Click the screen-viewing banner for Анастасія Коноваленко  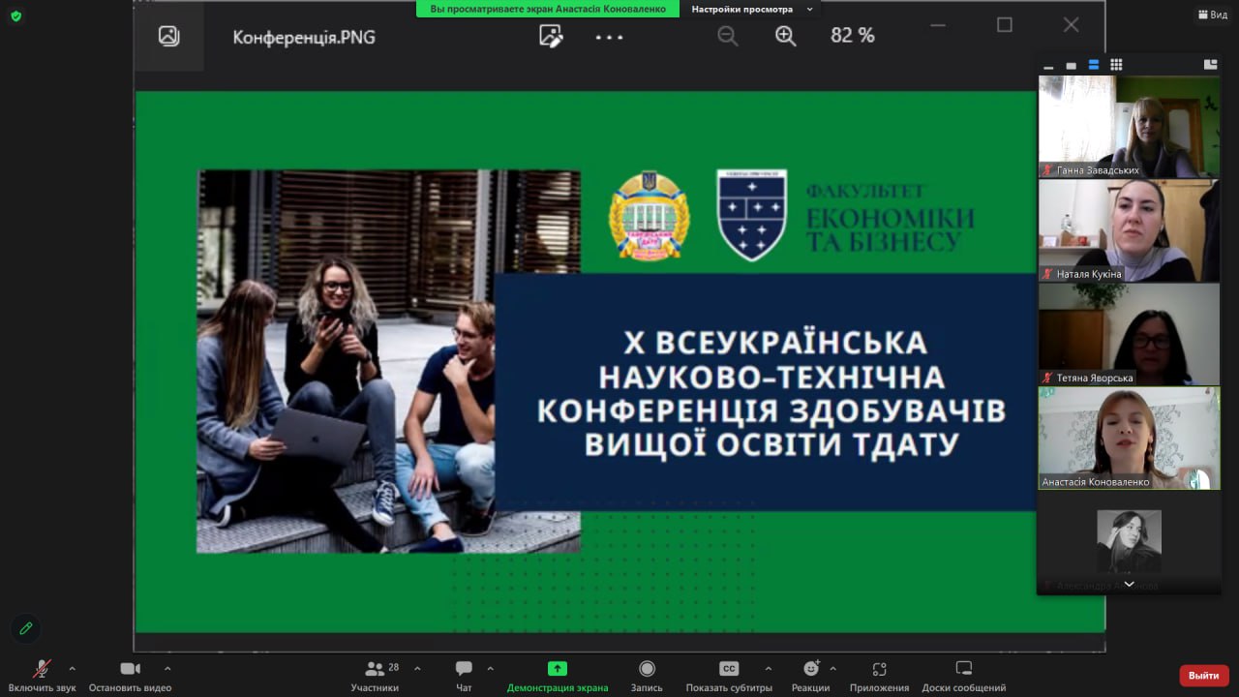tap(548, 9)
